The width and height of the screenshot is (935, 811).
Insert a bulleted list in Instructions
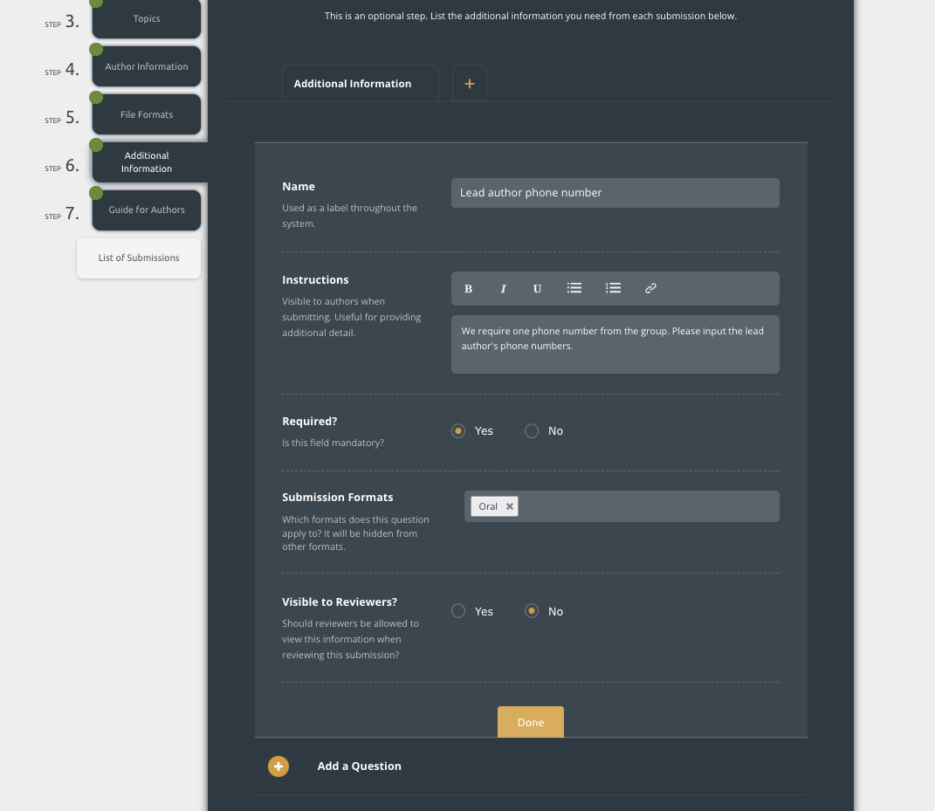tap(574, 288)
